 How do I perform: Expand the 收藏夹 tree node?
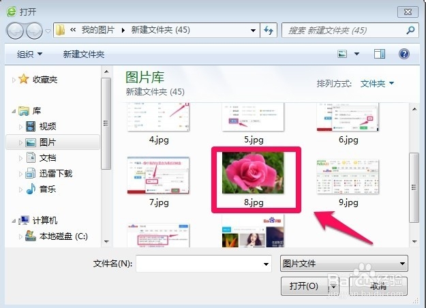tap(14, 80)
